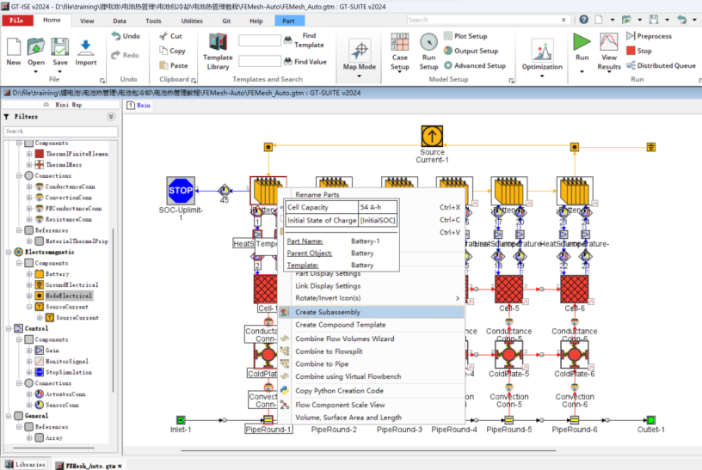Click the Find Template input field
Image resolution: width=702 pixels, height=470 pixels.
(x=260, y=40)
